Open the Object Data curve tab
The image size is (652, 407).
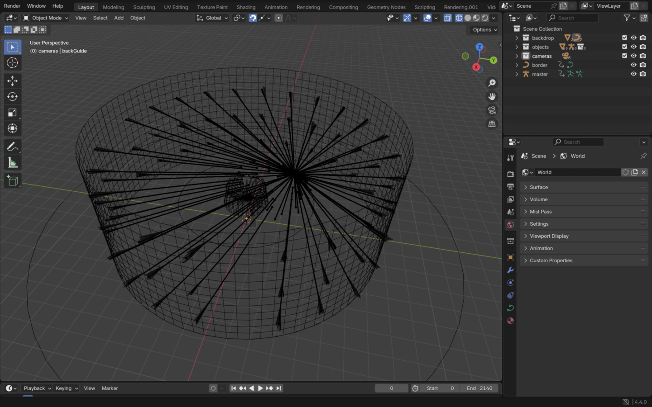point(510,308)
